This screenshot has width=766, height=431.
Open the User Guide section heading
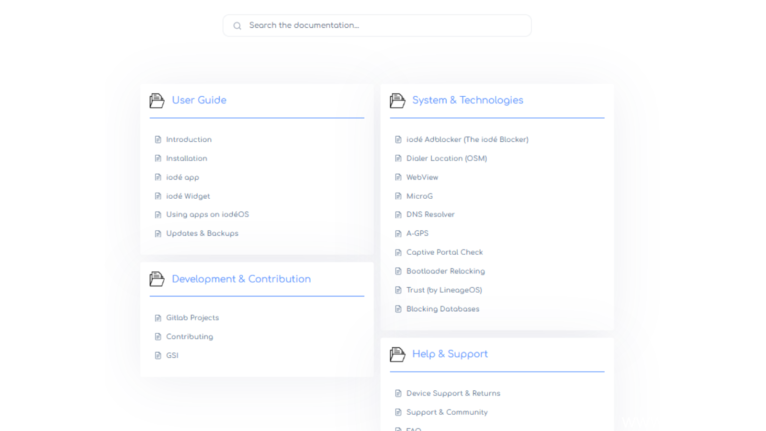199,100
